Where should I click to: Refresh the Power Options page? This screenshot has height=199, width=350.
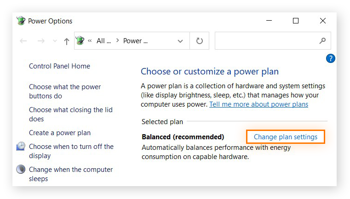pyautogui.click(x=199, y=41)
